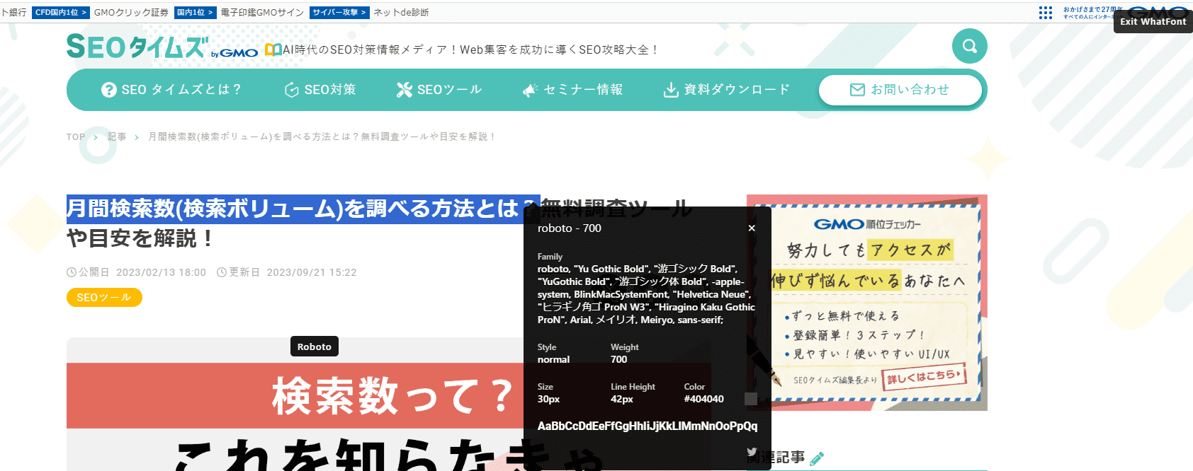Image resolution: width=1193 pixels, height=471 pixels.
Task: Click the megaphone icon beside セミナー情報
Action: 530,90
